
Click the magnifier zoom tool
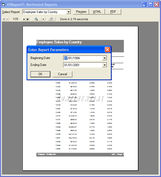pos(36,19)
